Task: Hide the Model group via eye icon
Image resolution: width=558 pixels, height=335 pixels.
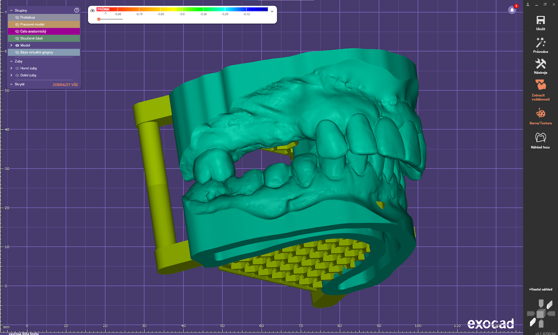Action: 17,45
